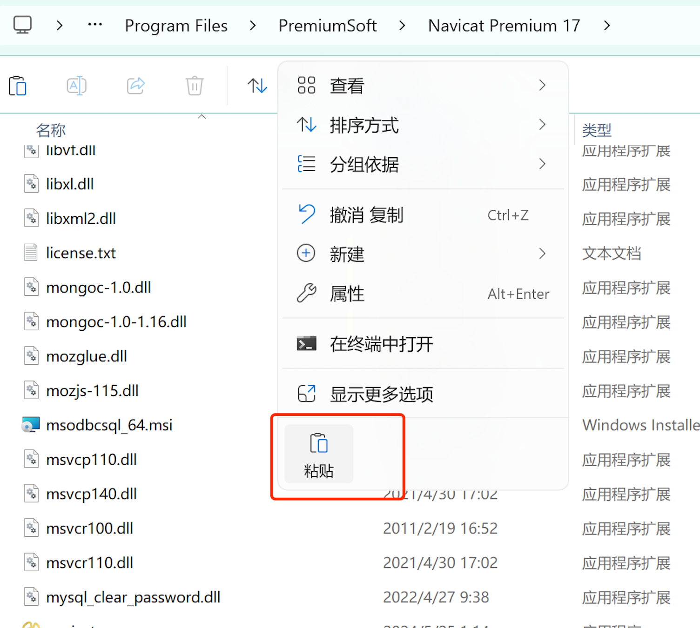Screen dimensions: 700x628
Task: Click the terminal icon next to 在终端中打开
Action: tap(306, 343)
